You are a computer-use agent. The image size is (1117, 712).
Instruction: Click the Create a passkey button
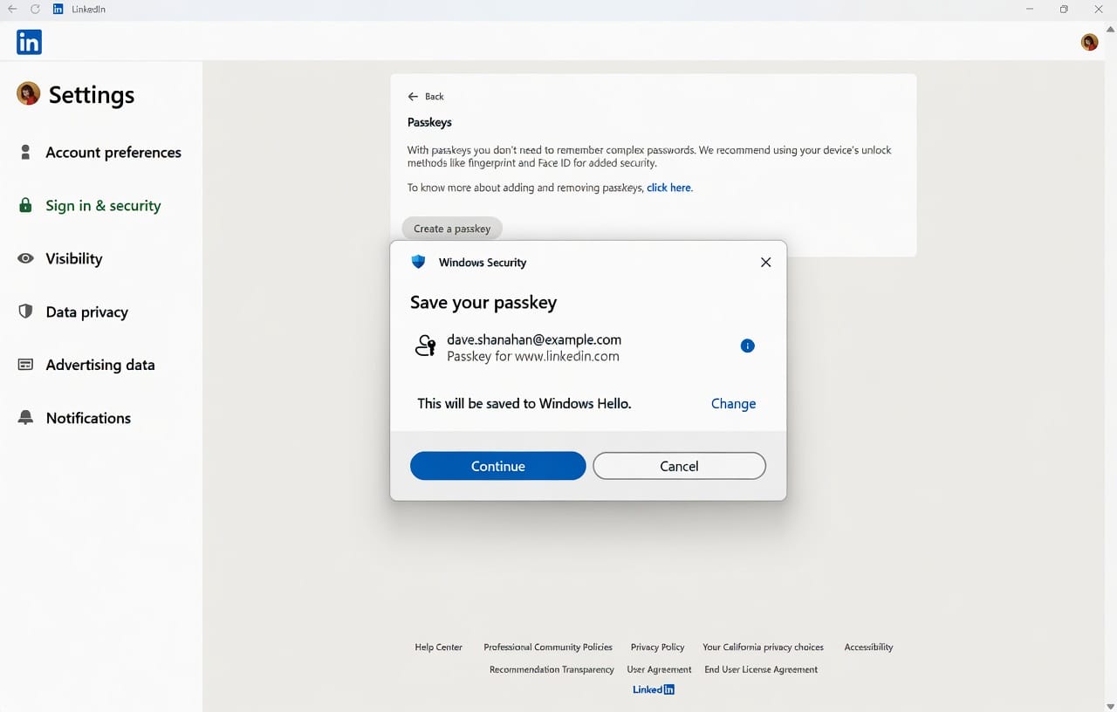coord(451,228)
